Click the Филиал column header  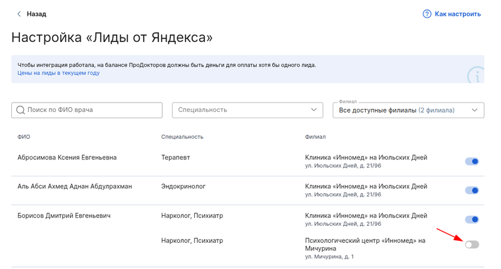(x=315, y=137)
